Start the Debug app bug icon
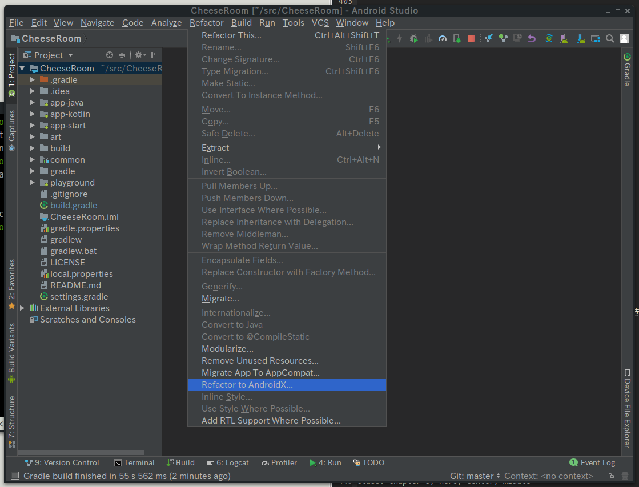The width and height of the screenshot is (639, 487). point(413,38)
